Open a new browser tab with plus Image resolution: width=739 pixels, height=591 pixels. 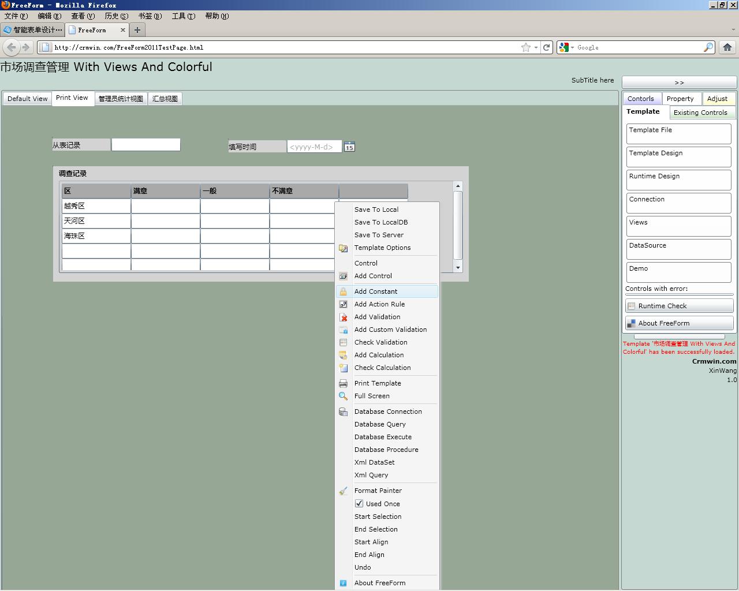(x=137, y=30)
